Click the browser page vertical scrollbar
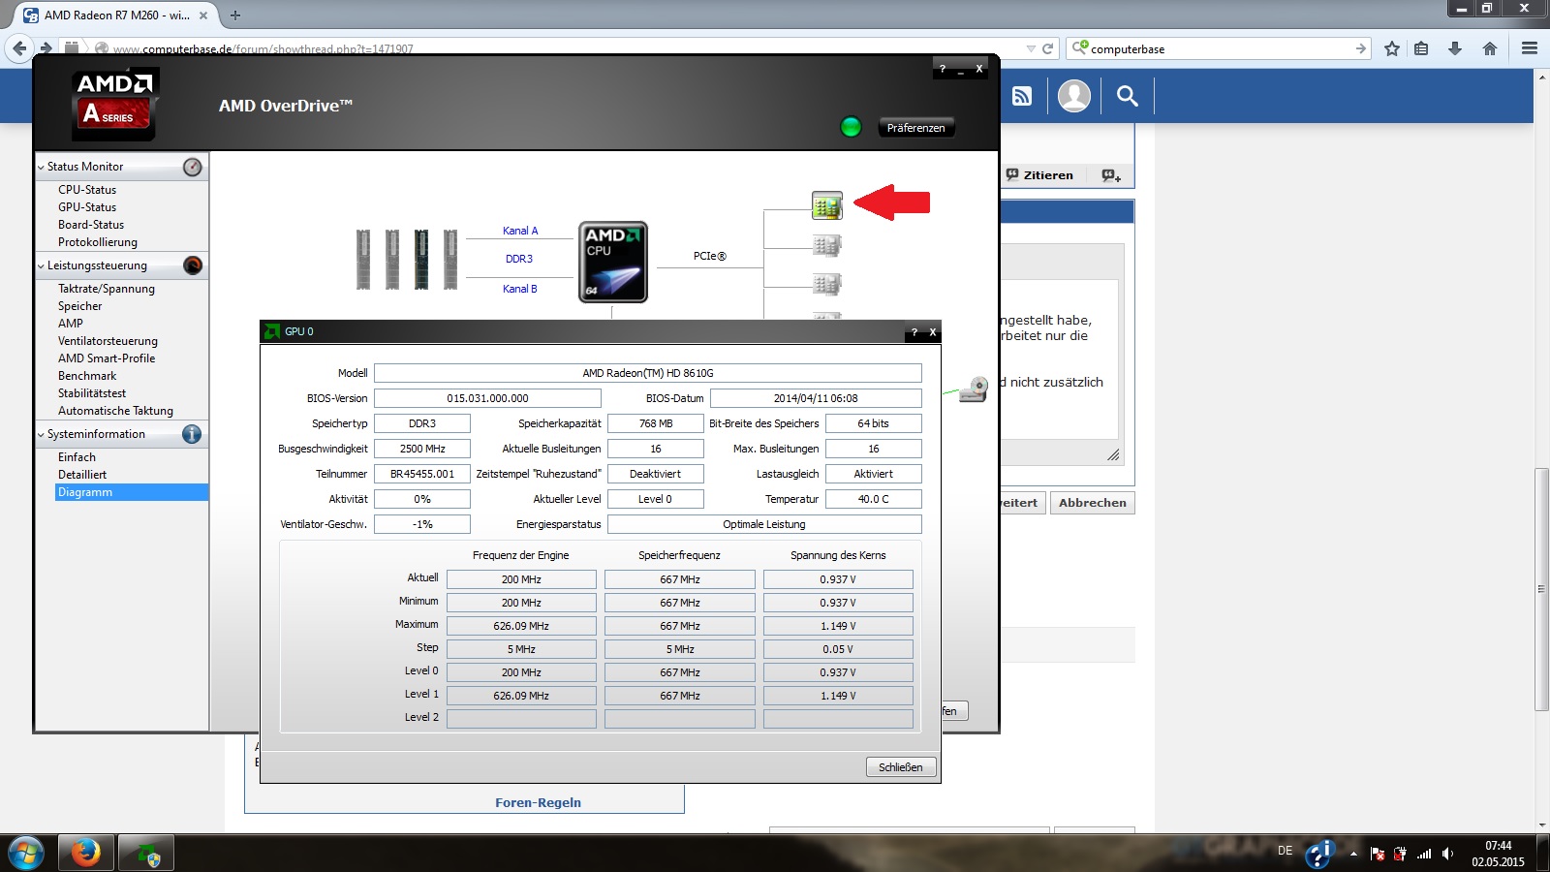 click(1541, 589)
